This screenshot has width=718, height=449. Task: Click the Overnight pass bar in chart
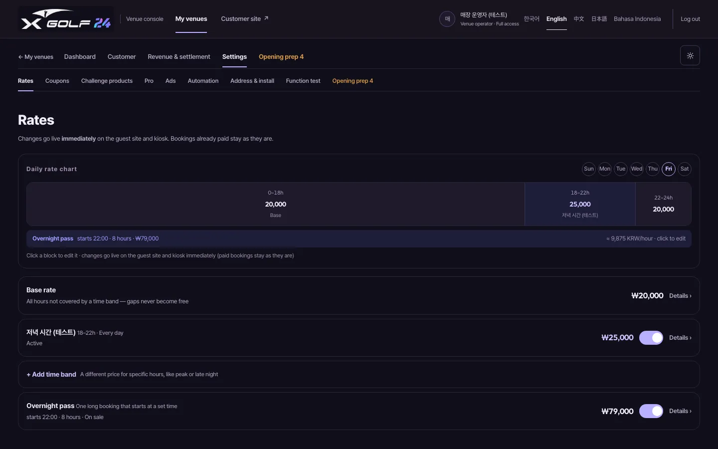click(x=359, y=238)
